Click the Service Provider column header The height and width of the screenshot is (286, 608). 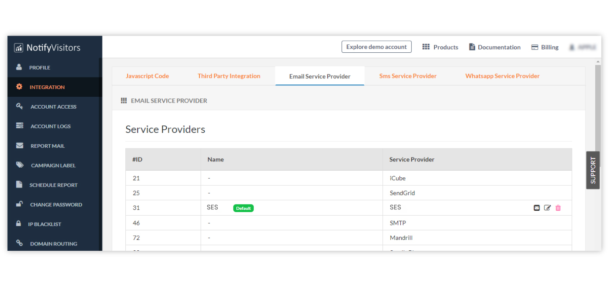click(412, 159)
